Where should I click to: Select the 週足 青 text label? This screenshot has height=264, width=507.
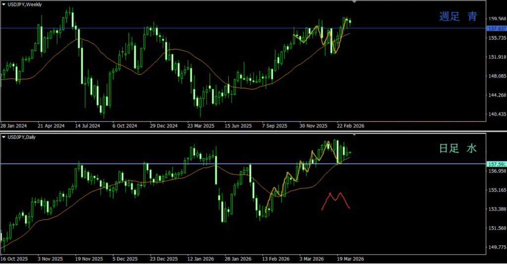click(x=458, y=17)
